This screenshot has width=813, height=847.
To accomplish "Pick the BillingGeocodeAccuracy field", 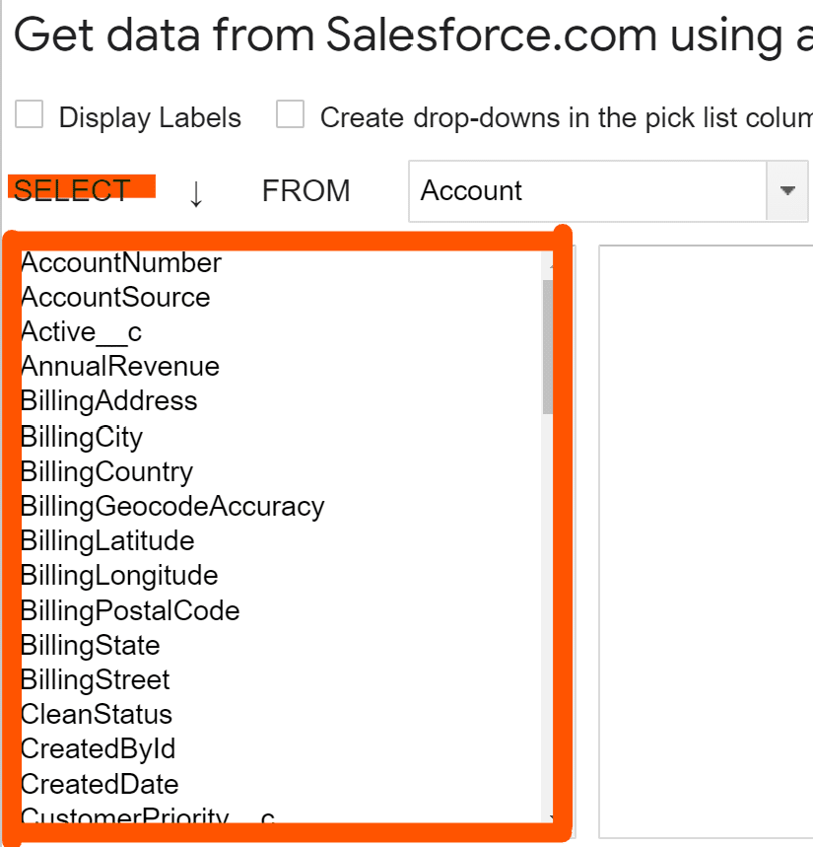I will pyautogui.click(x=172, y=507).
